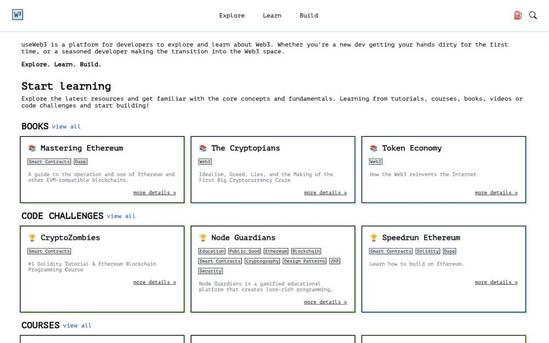Open more details for CryptoZombies
The image size is (549, 343).
(154, 282)
